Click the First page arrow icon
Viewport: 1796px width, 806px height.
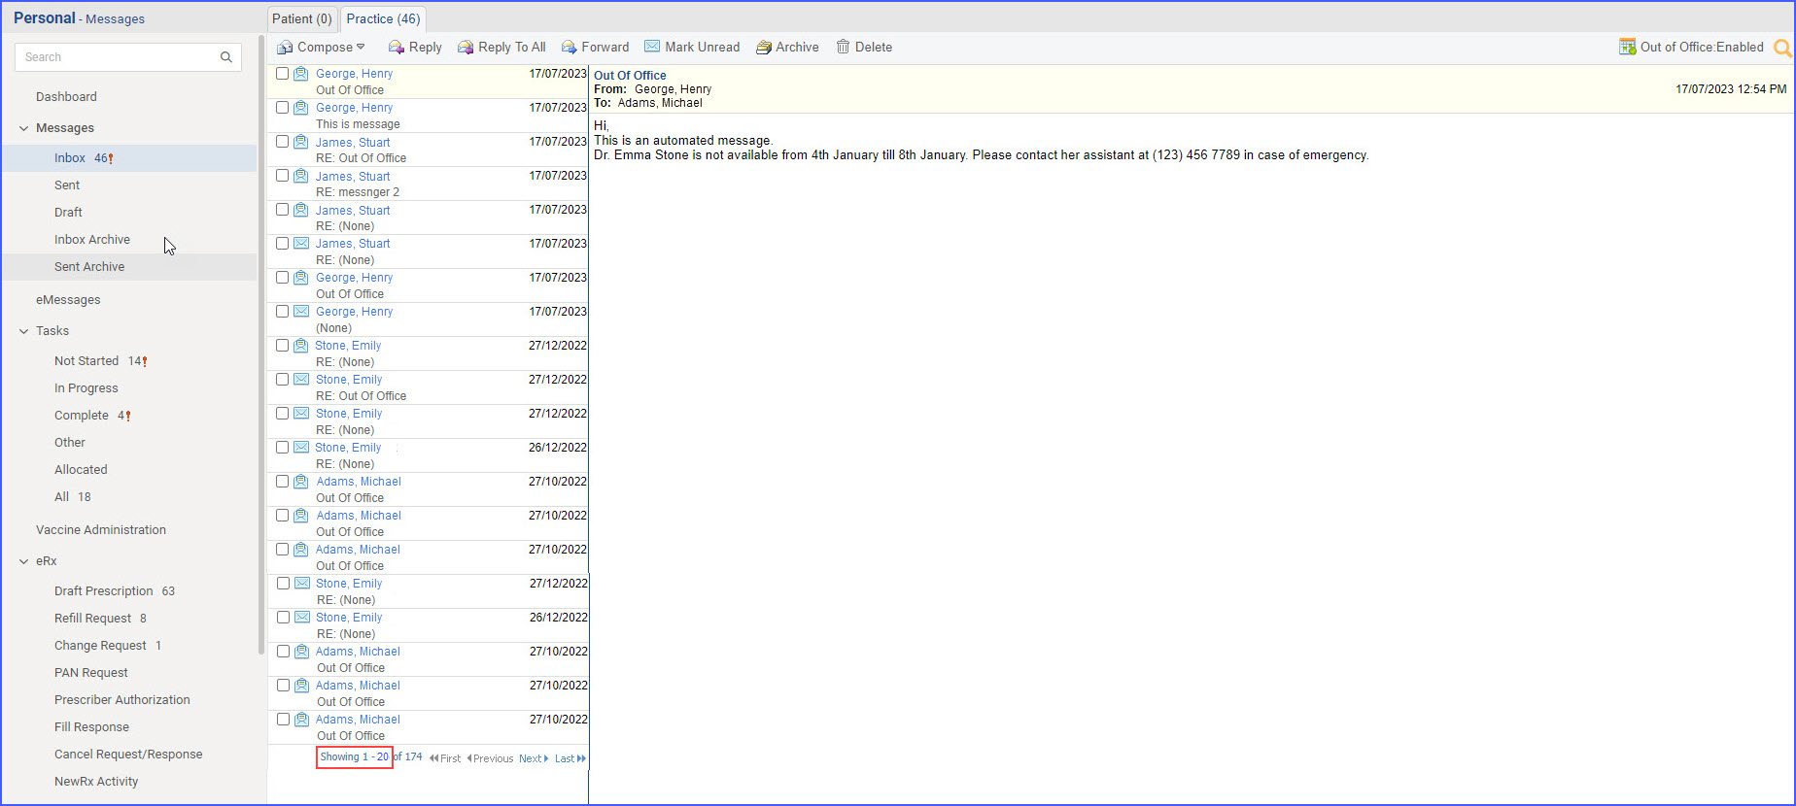(433, 758)
